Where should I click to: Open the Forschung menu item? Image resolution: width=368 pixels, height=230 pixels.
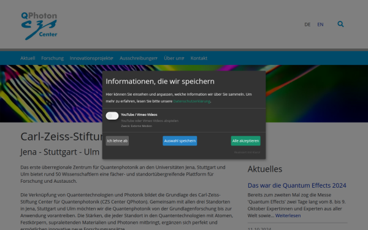click(x=52, y=58)
